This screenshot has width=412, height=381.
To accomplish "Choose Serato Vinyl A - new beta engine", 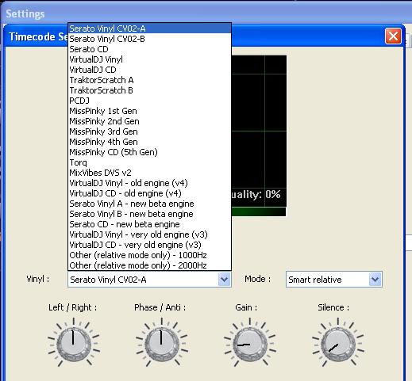I will pyautogui.click(x=149, y=204).
